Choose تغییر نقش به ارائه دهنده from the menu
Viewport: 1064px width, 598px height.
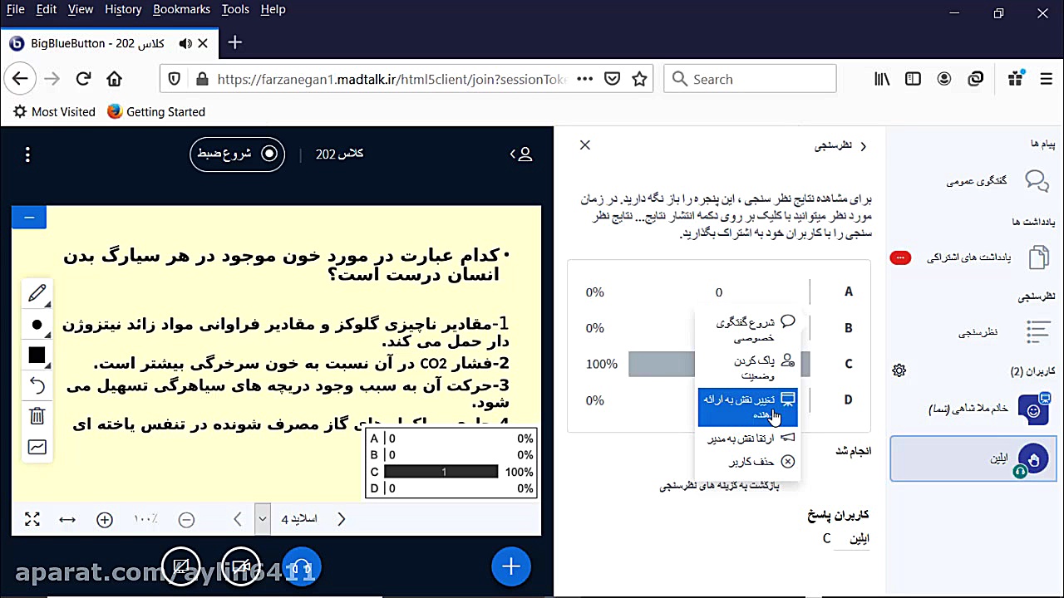click(x=747, y=407)
